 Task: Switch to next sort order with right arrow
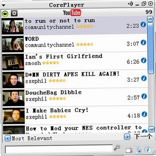pyautogui.click(x=127, y=137)
